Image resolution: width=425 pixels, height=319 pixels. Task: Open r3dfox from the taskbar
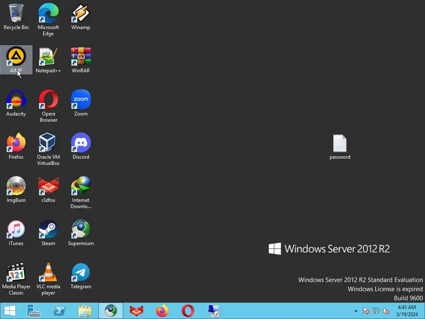[x=136, y=311]
